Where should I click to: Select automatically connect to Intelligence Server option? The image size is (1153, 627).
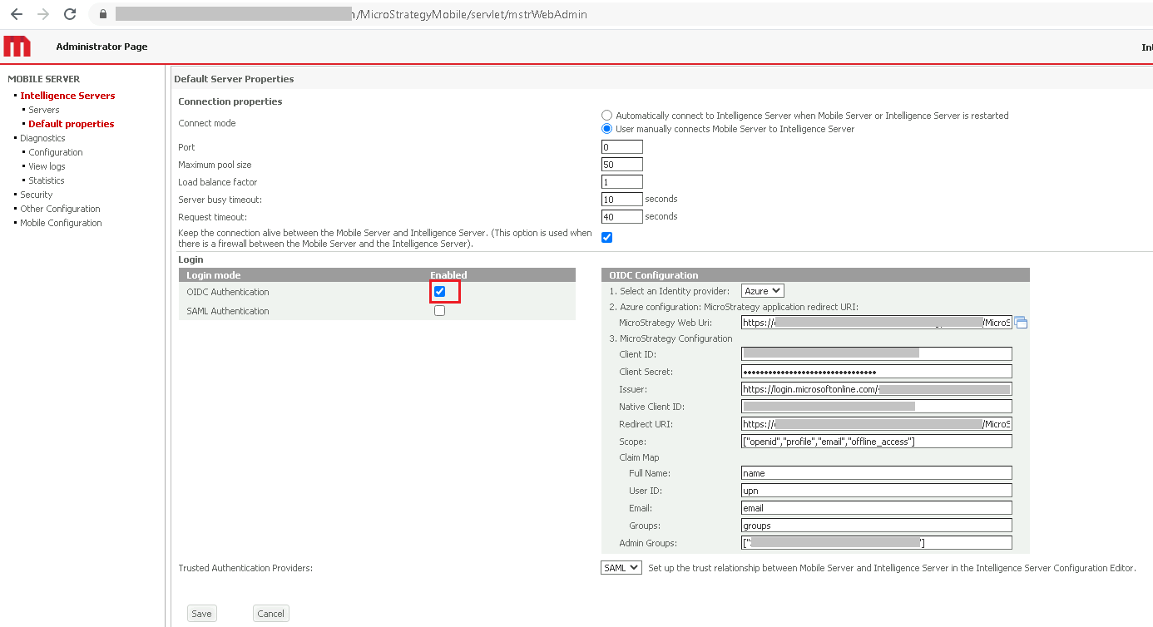[x=607, y=116]
